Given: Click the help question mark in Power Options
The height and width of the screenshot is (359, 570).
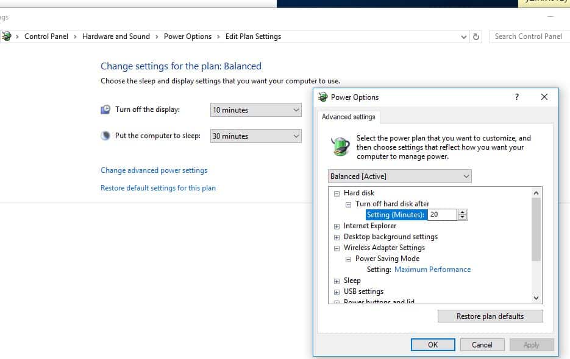Looking at the screenshot, I should tap(517, 97).
